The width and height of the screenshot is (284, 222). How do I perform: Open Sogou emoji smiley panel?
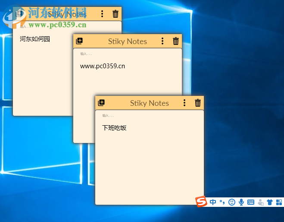(232, 202)
